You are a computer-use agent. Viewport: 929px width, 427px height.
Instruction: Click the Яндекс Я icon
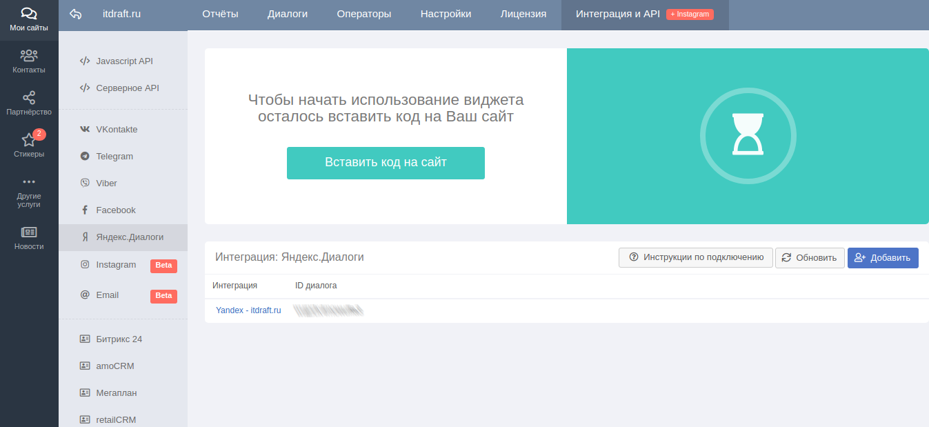85,237
